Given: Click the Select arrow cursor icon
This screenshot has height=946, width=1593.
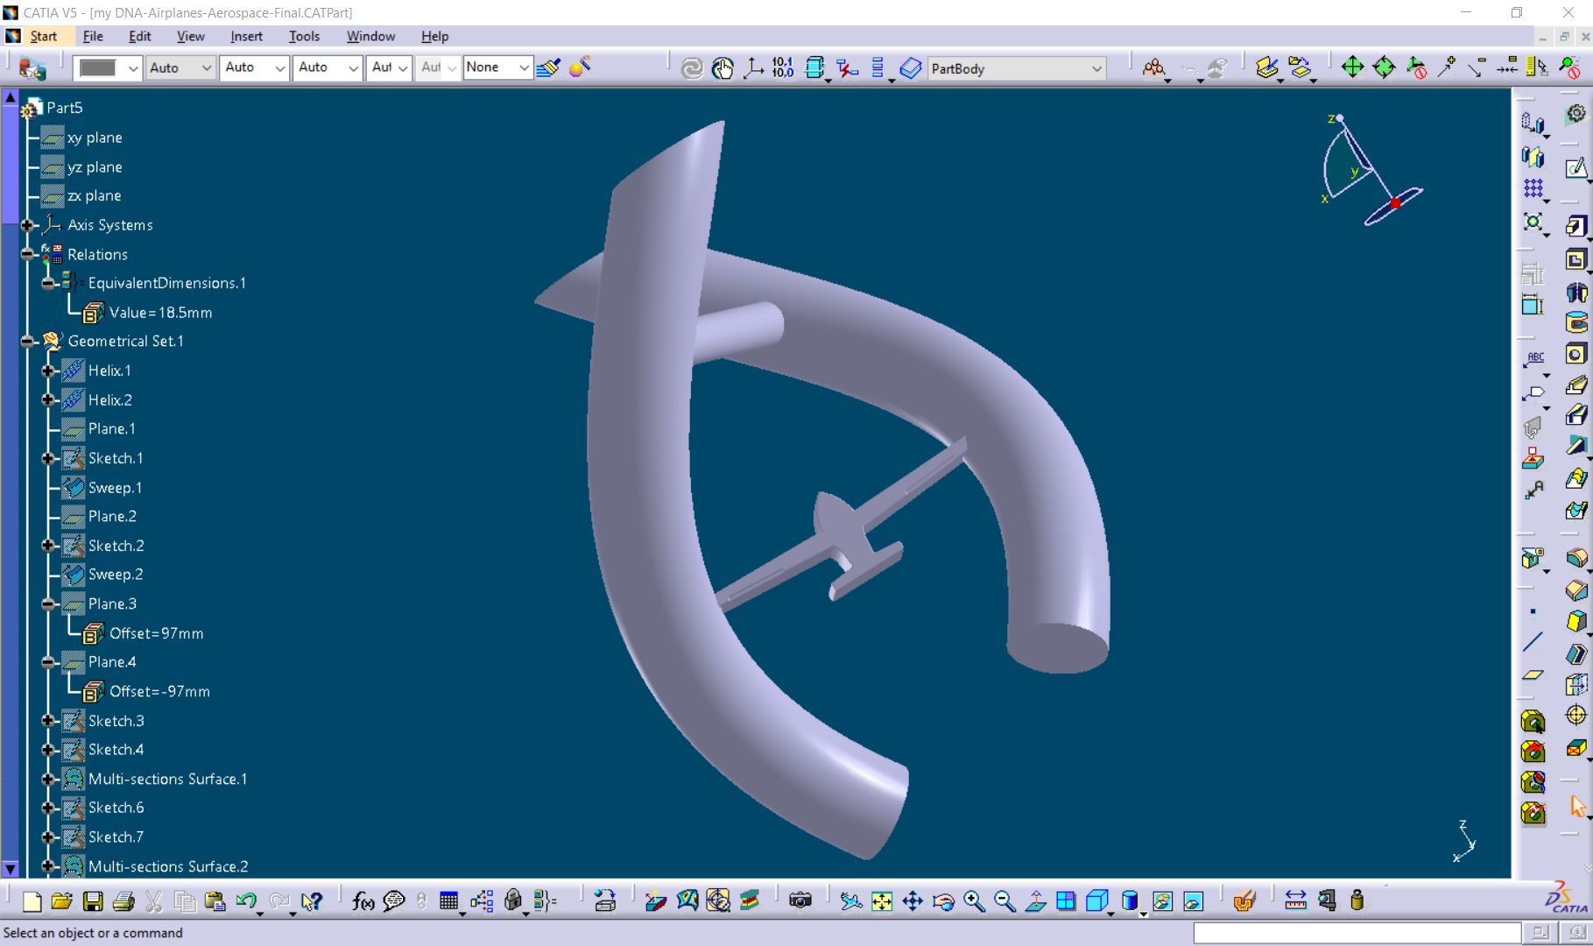Looking at the screenshot, I should click(x=1578, y=806).
